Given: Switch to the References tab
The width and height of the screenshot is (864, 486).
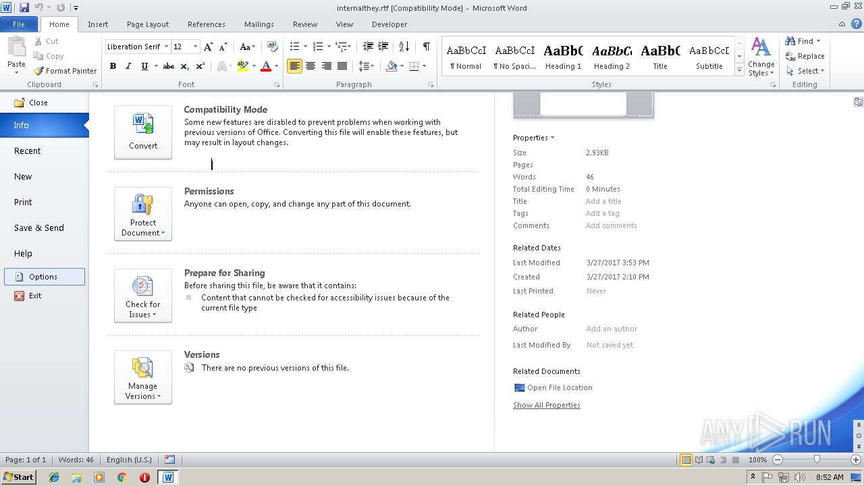Looking at the screenshot, I should point(207,24).
